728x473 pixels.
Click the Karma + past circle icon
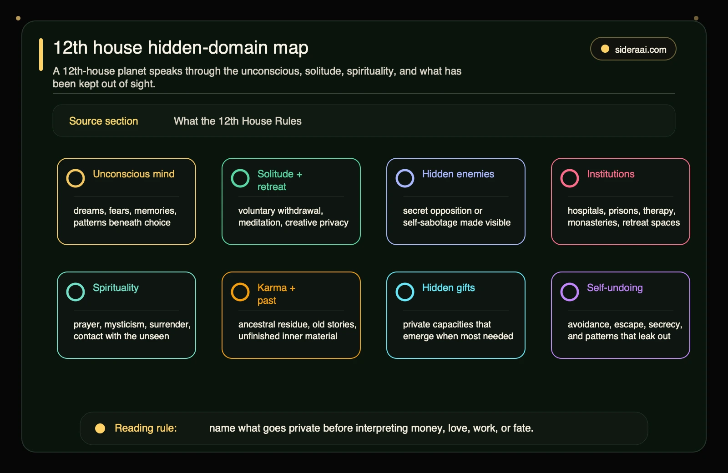[240, 292]
